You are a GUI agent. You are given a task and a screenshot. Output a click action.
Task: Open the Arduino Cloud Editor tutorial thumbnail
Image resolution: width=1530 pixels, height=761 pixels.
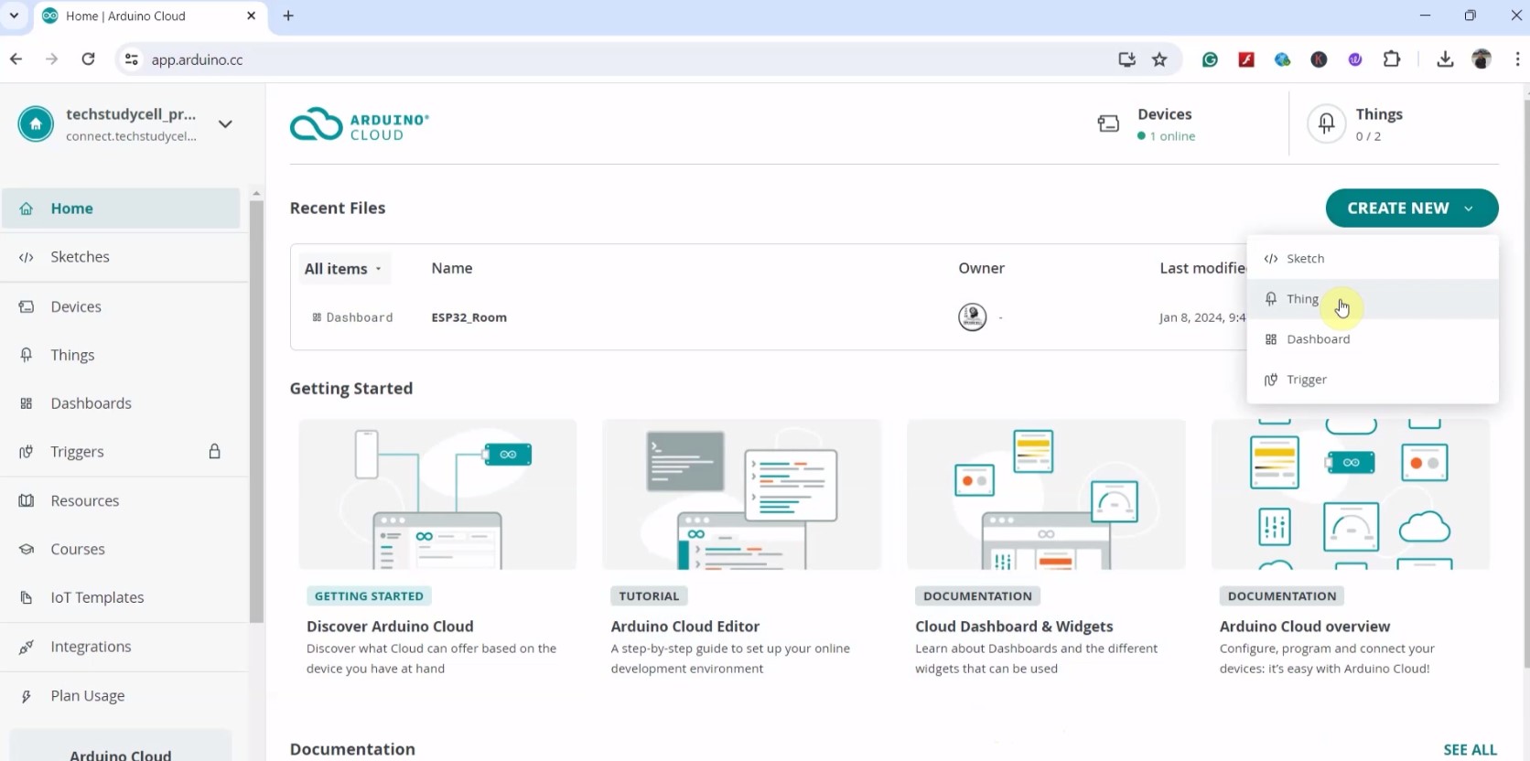[x=741, y=495]
